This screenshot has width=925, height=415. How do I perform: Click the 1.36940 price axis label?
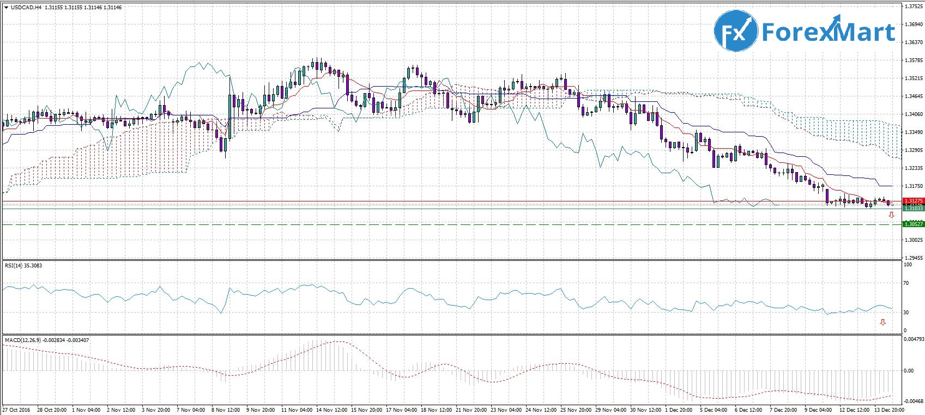click(x=914, y=25)
